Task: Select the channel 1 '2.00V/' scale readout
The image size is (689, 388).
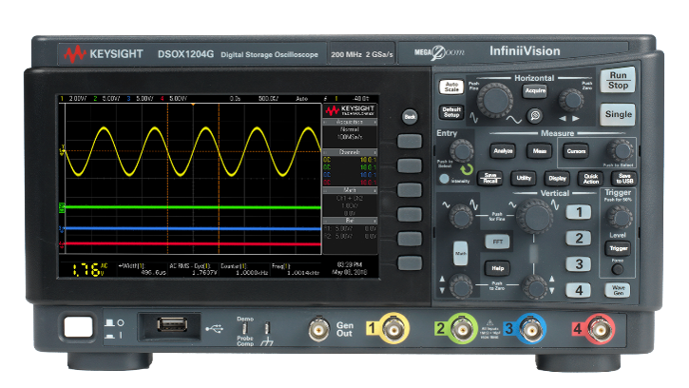Action: (x=77, y=99)
